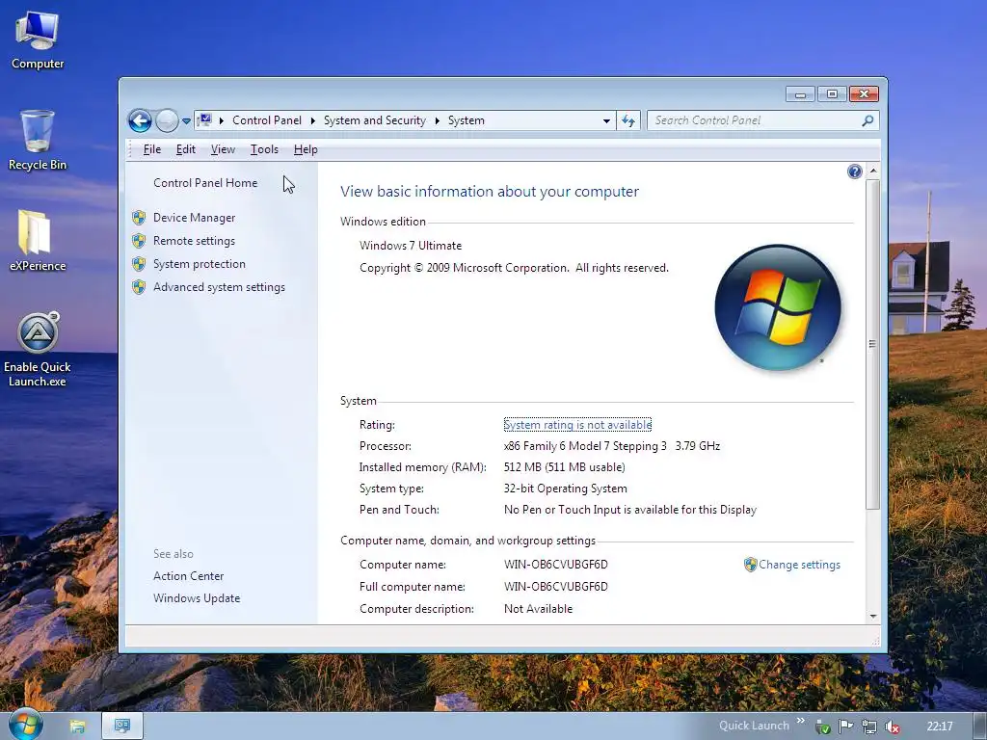Open the Help menu
The width and height of the screenshot is (987, 740).
[306, 149]
